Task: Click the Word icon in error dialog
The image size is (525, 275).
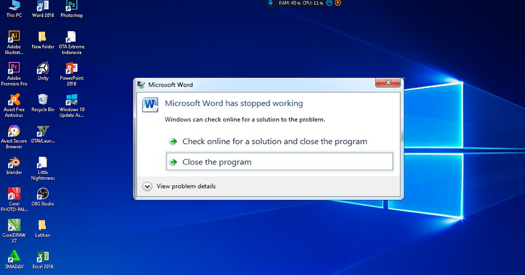Action: pos(150,105)
